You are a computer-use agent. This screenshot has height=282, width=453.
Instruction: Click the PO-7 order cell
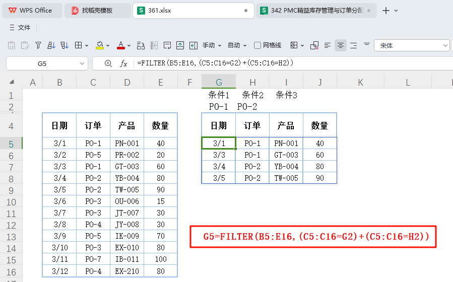click(93, 259)
